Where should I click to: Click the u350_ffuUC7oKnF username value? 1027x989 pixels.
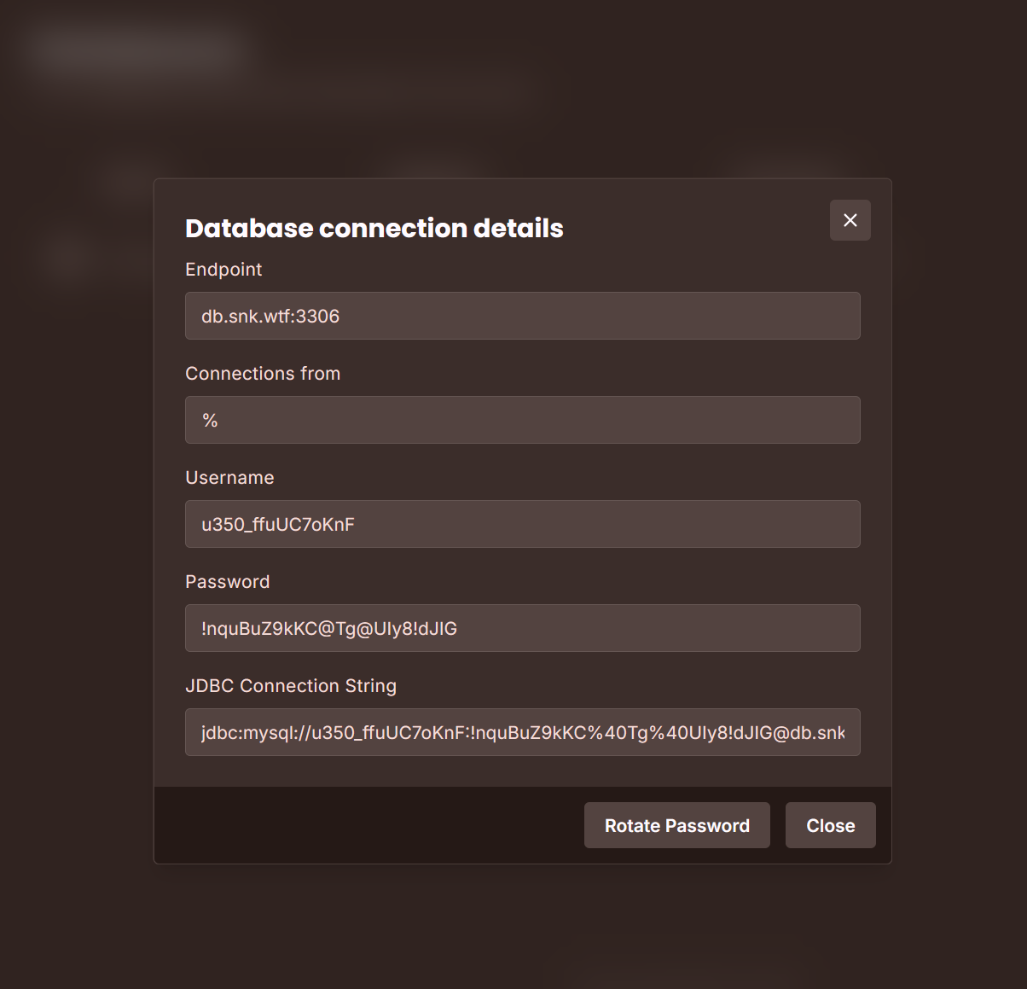click(x=278, y=525)
